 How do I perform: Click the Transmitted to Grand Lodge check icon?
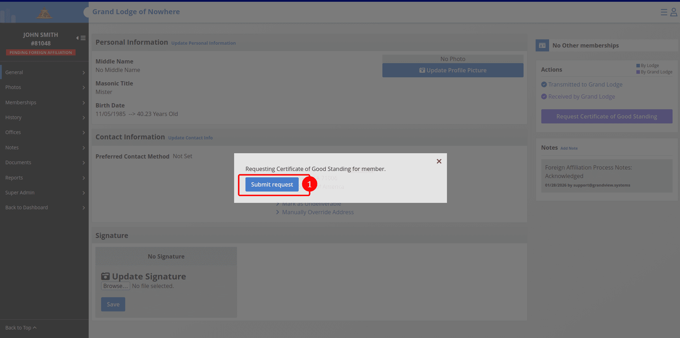click(x=544, y=84)
